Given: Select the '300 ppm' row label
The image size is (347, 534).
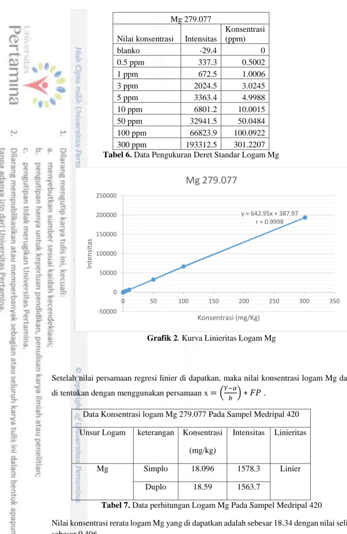Looking at the screenshot, I should (x=132, y=145).
